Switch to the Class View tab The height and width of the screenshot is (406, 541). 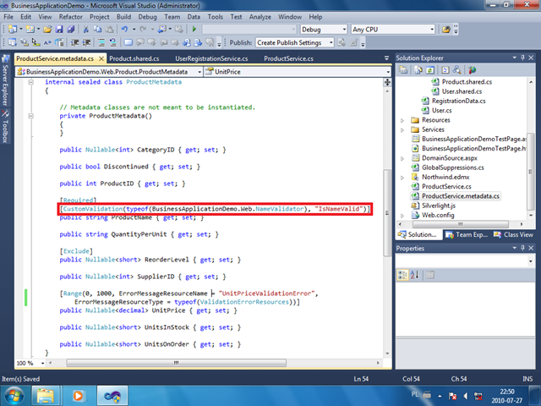click(x=514, y=235)
